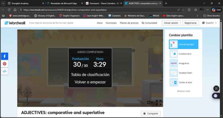223x118 pixels.
Task: Open a new browser tab
Action: pos(166,3)
